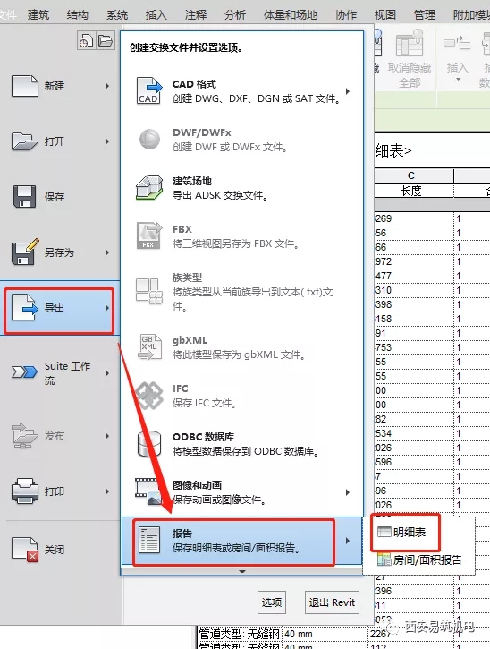The width and height of the screenshot is (490, 649).
Task: Expand the 另存为 submenu arrow
Action: coord(107,252)
